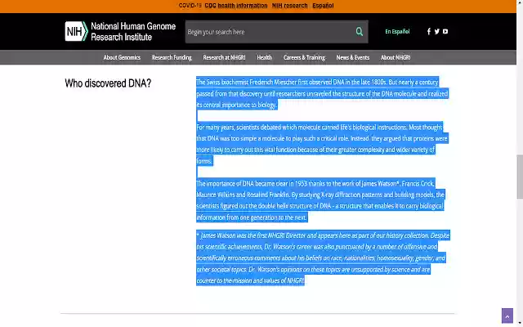Click the page vertical scrollbar thumb
The width and height of the screenshot is (523, 327).
pyautogui.click(x=520, y=177)
